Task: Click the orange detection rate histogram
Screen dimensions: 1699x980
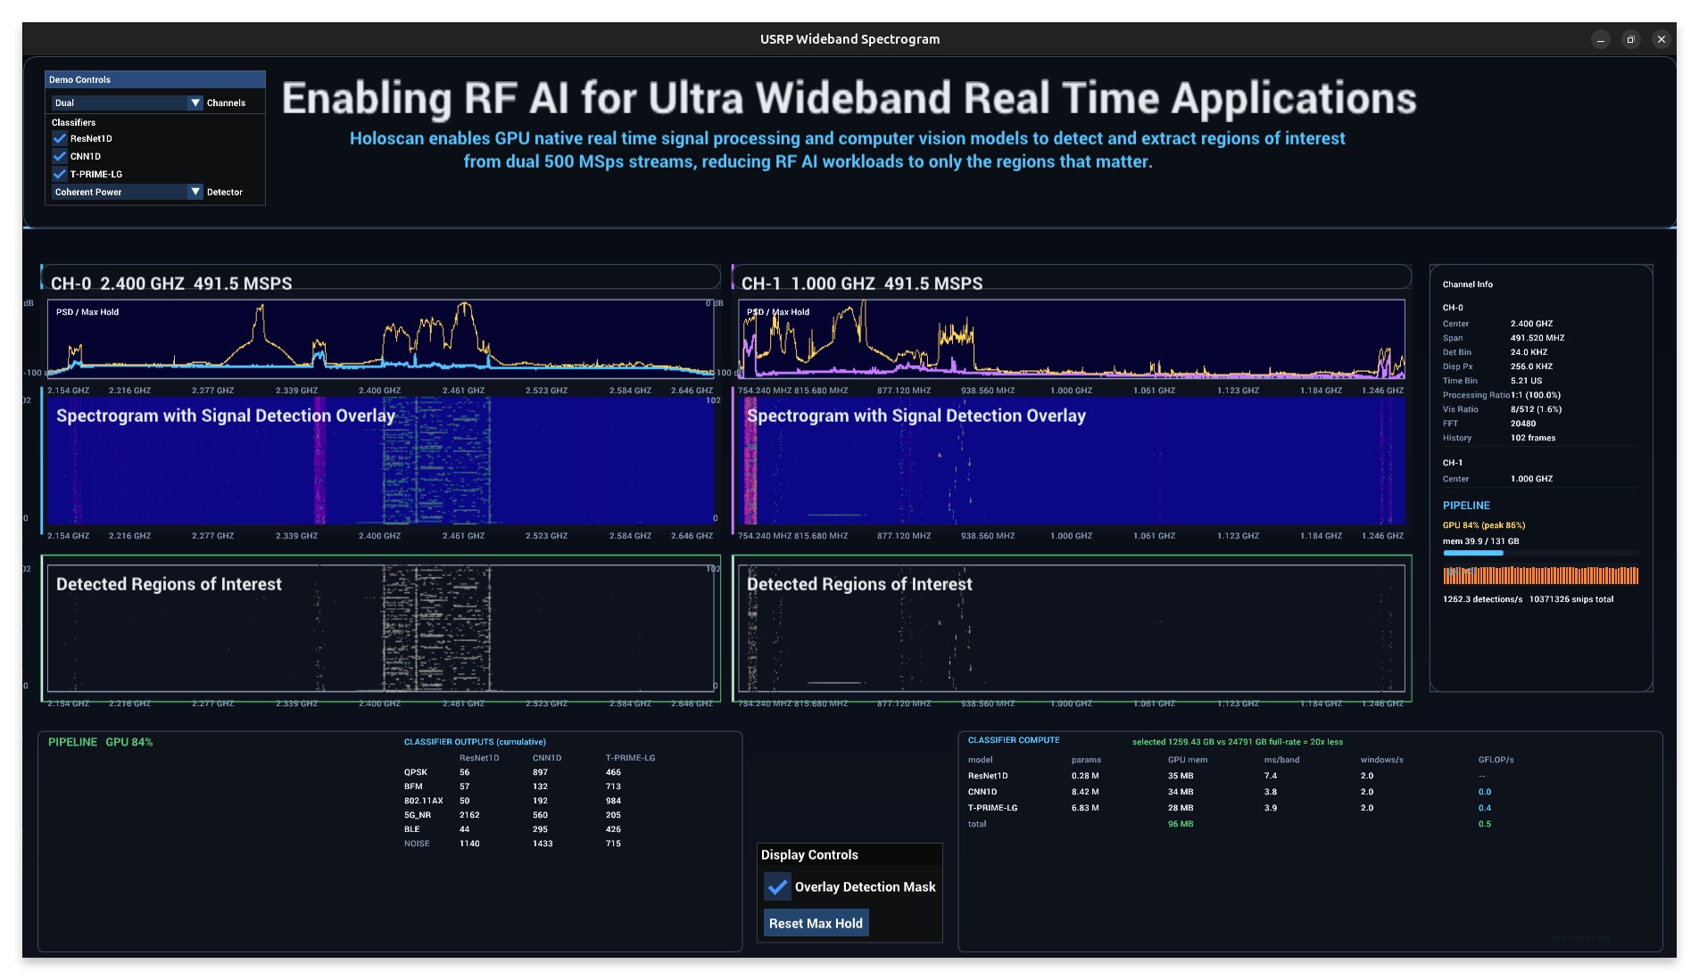Action: tap(1540, 575)
